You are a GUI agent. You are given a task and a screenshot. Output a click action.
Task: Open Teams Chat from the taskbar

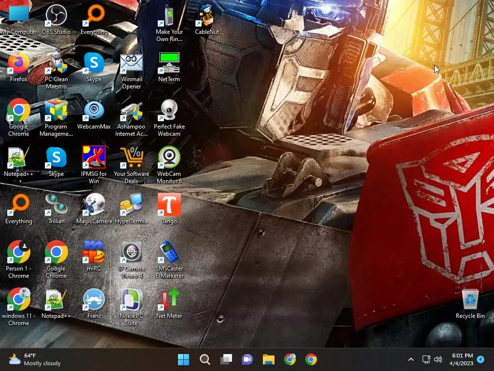coord(247,359)
